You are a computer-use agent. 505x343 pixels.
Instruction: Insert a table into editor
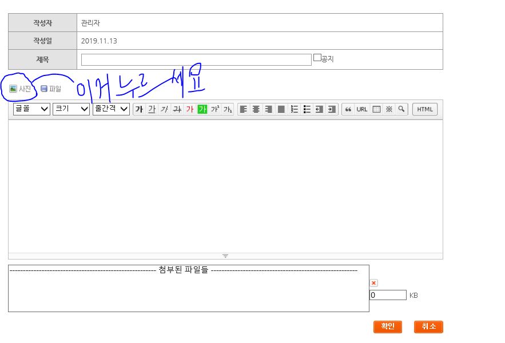click(x=376, y=109)
